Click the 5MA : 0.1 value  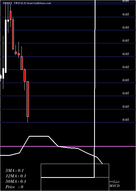click(14, 171)
